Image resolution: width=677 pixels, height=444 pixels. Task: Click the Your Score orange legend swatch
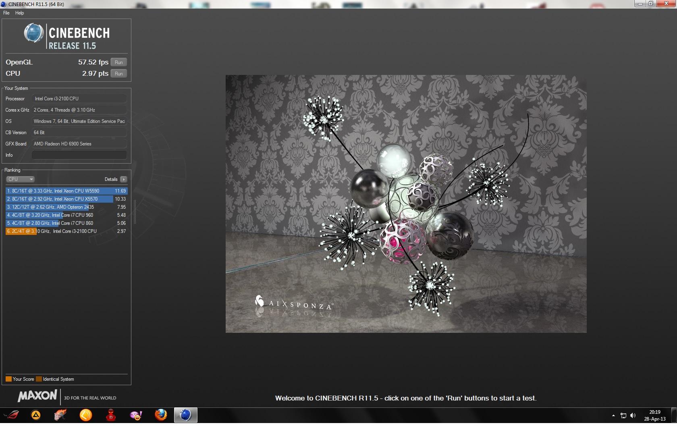point(8,379)
